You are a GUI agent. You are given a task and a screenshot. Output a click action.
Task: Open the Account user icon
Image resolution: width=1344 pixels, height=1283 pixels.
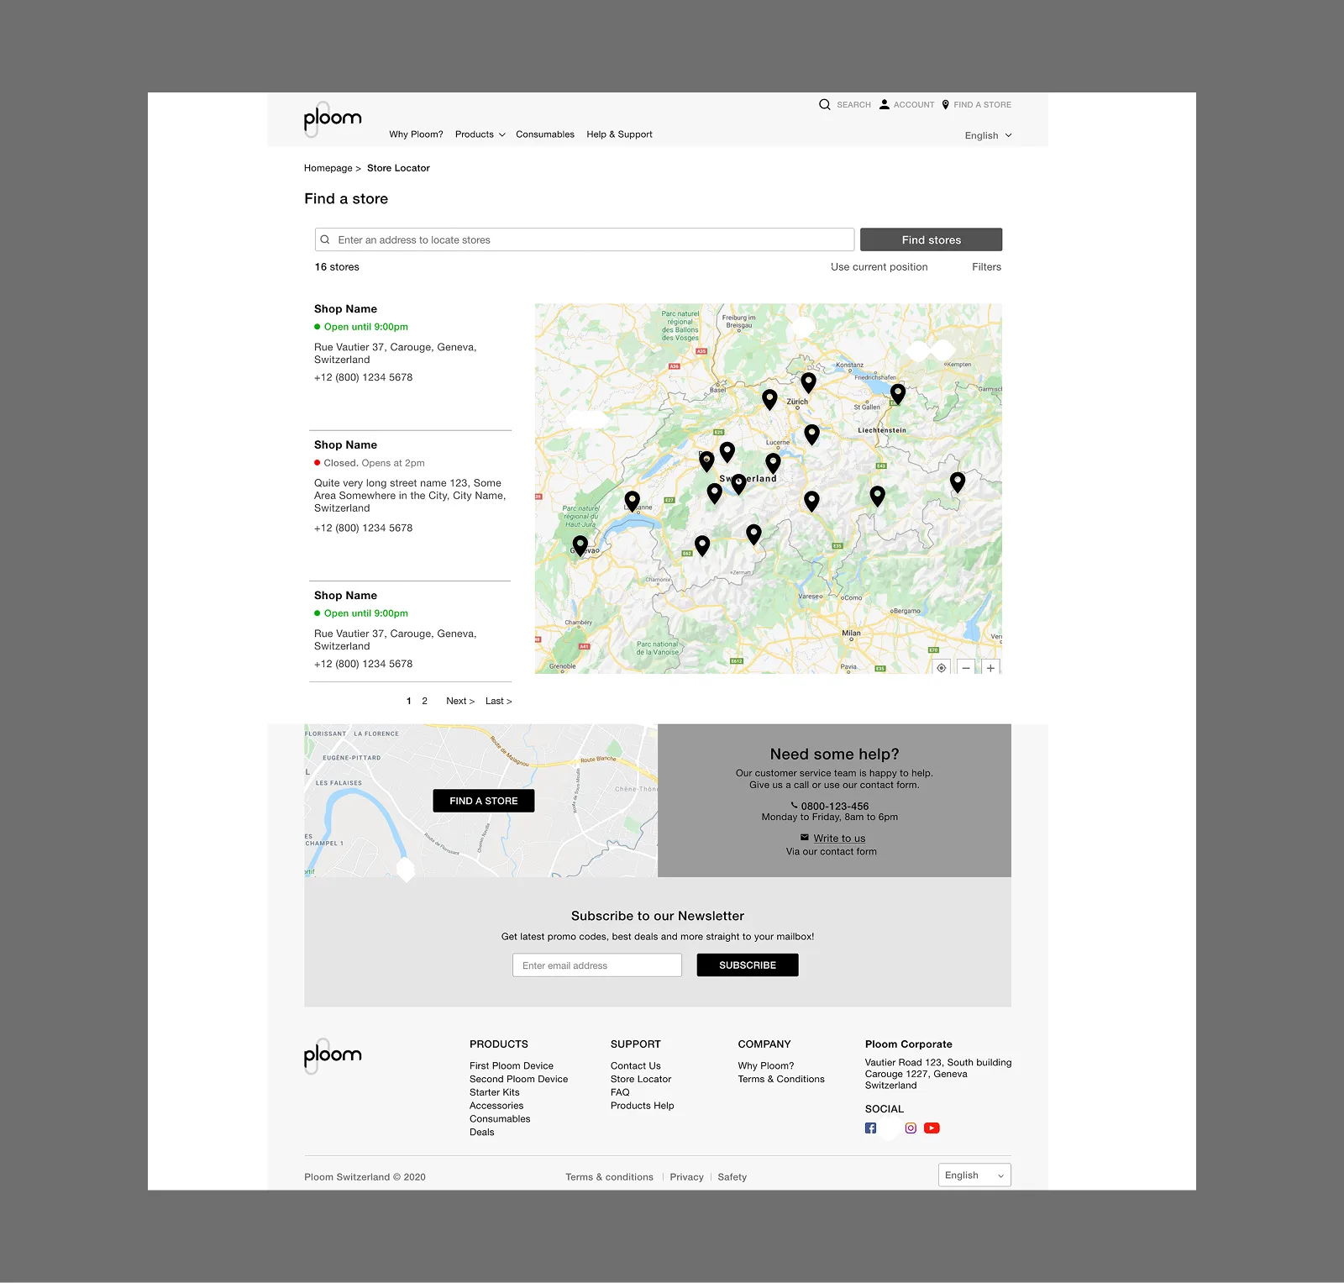884,104
